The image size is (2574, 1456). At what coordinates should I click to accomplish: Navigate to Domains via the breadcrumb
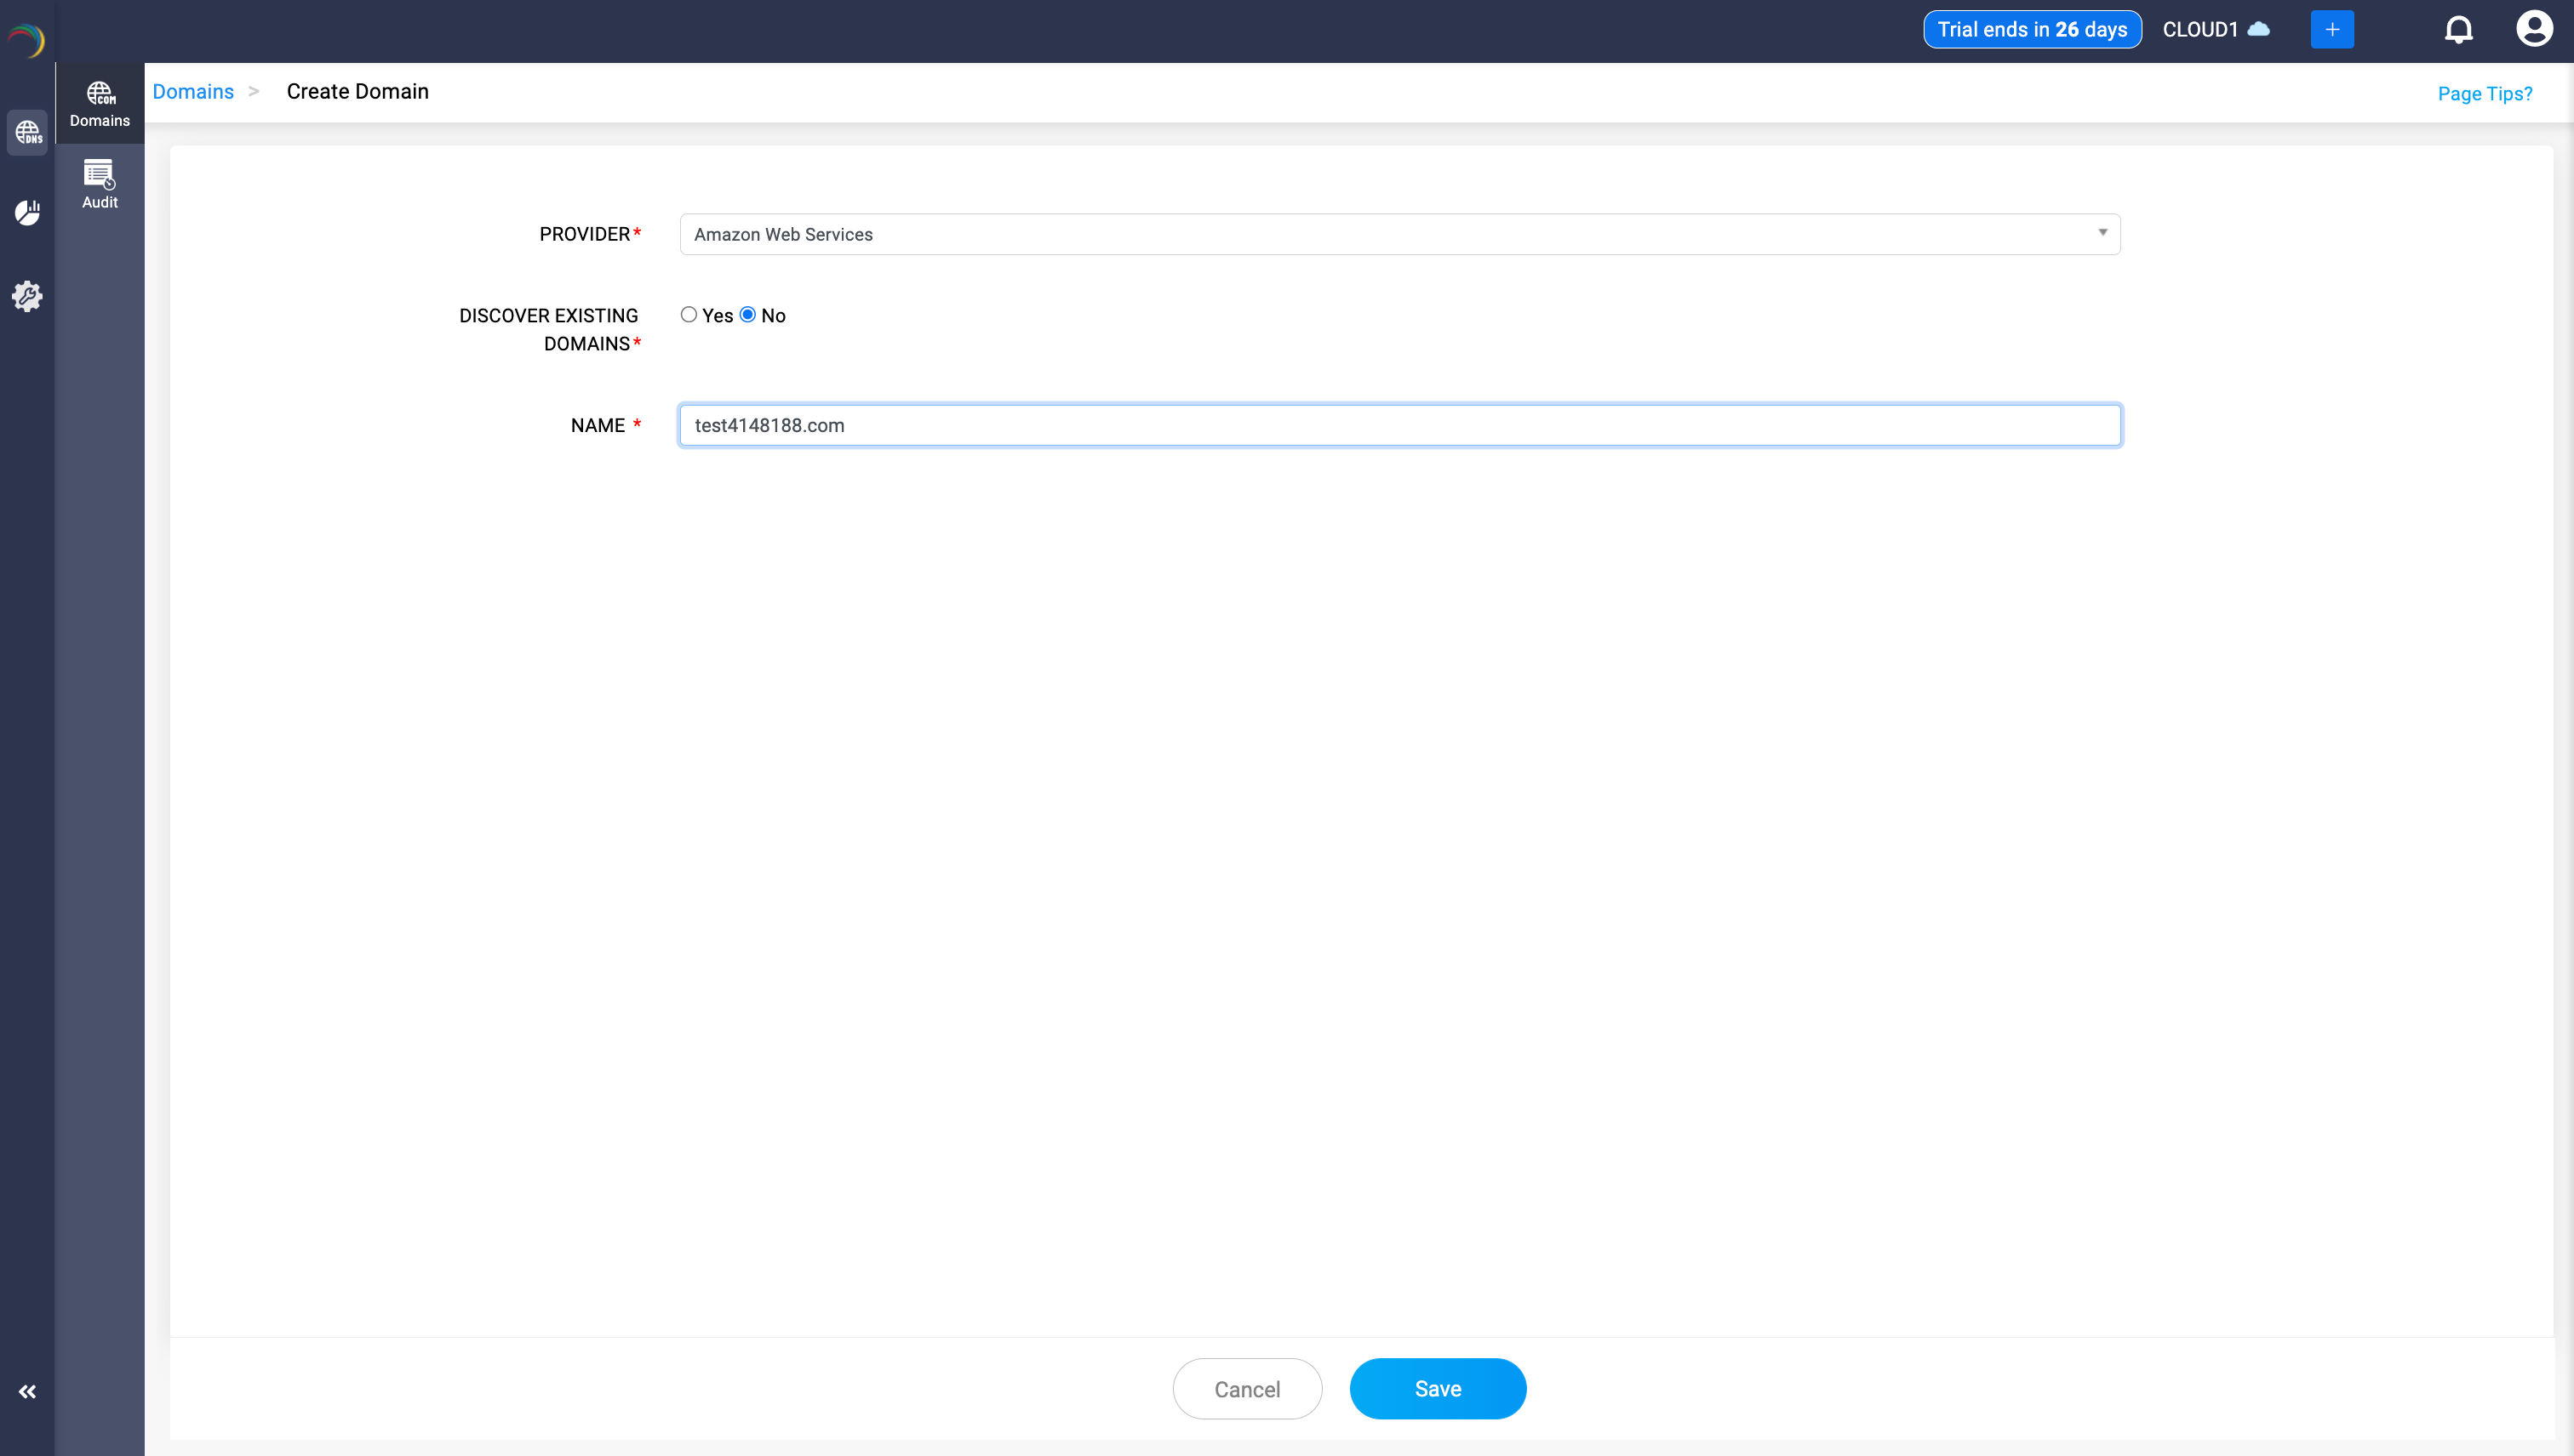pyautogui.click(x=192, y=91)
